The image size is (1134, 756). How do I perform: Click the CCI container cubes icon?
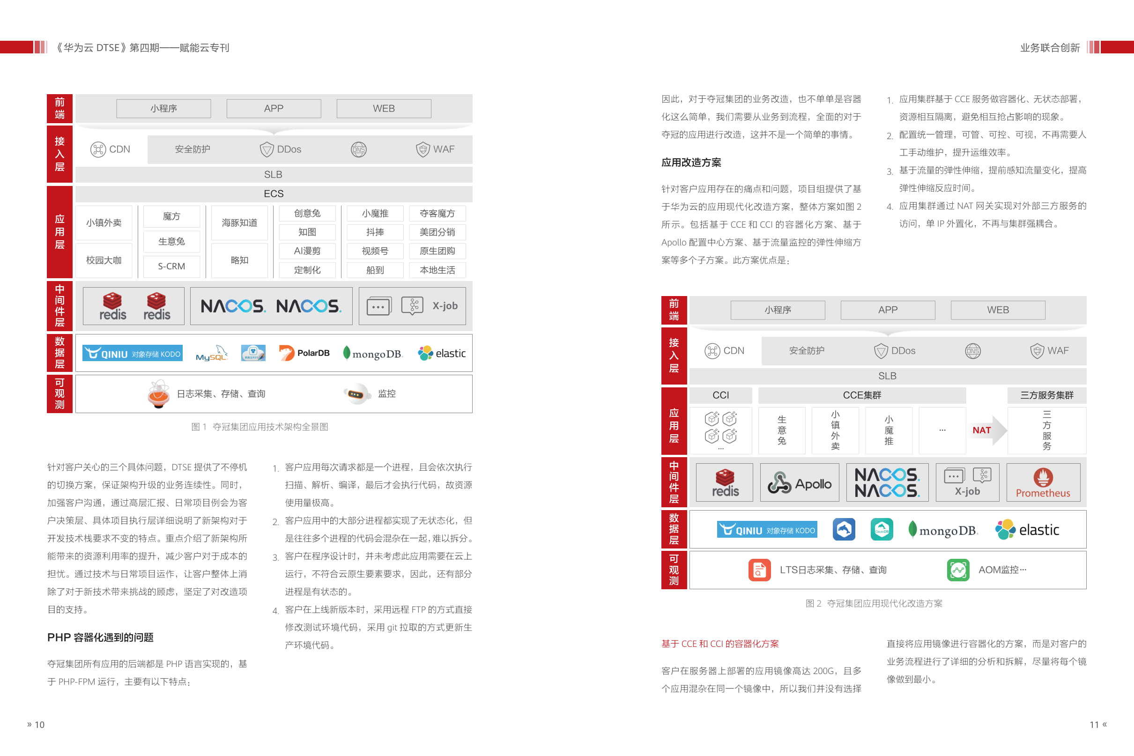721,427
